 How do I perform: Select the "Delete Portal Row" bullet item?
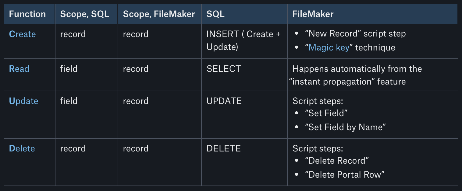click(344, 175)
